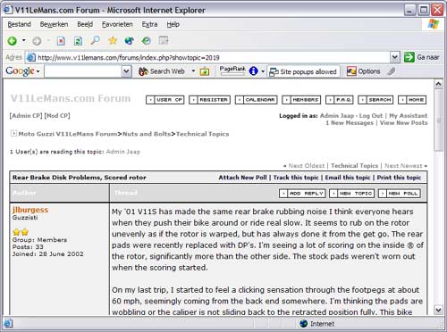Open the Mod CP link
Image resolution: width=447 pixels, height=332 pixels.
point(57,116)
